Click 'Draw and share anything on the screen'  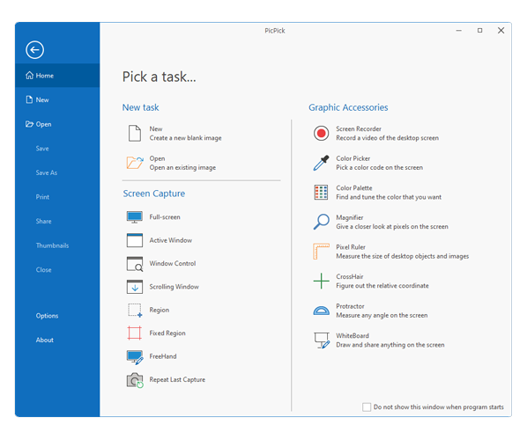390,345
